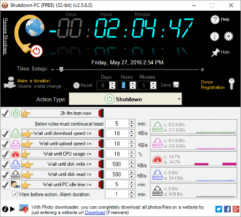Move the Time Setup slider thumb
Image resolution: width=241 pixels, height=217 pixels.
pos(61,69)
